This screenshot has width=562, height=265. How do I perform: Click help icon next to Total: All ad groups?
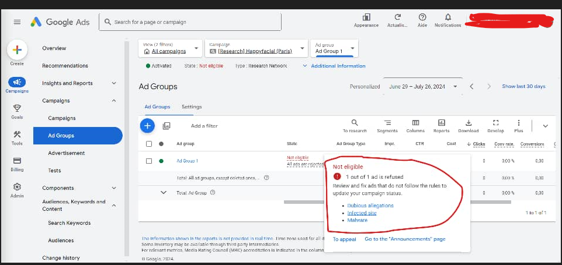(266, 178)
